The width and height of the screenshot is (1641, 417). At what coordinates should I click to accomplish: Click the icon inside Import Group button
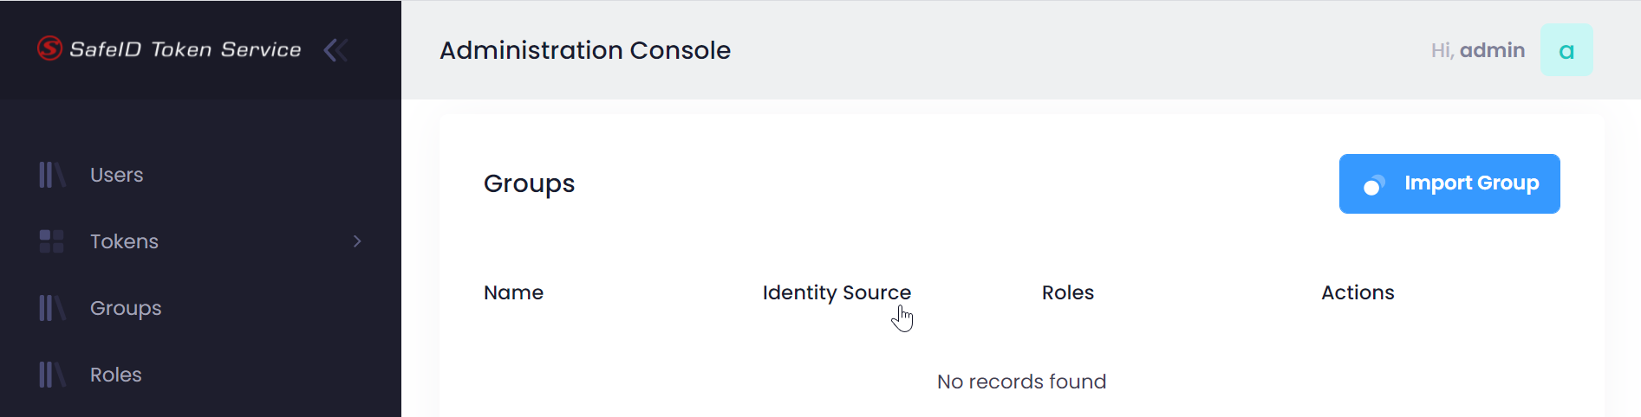(x=1374, y=184)
